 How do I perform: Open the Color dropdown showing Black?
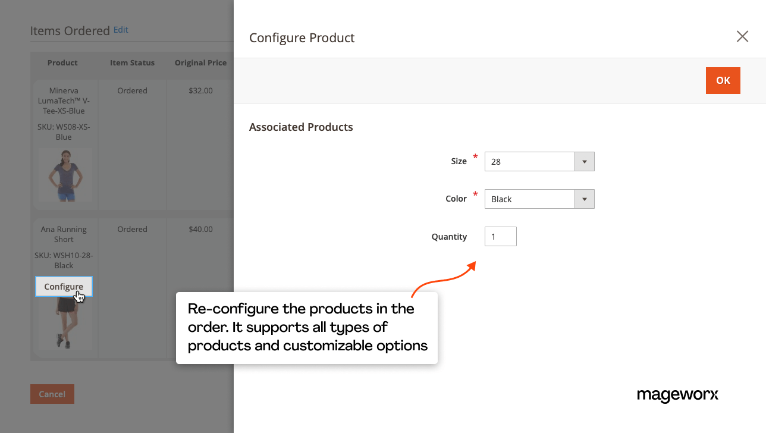pos(539,199)
